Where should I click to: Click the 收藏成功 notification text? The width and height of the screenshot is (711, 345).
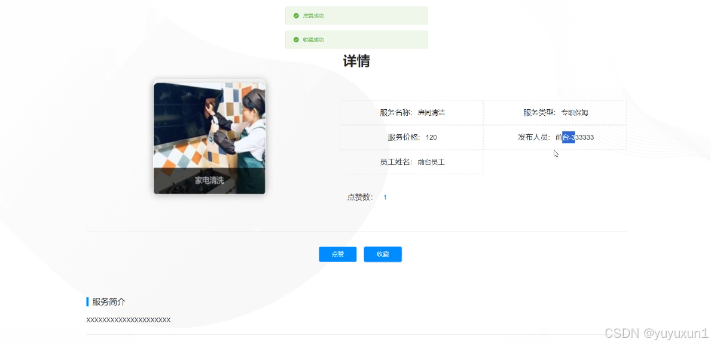coord(313,40)
